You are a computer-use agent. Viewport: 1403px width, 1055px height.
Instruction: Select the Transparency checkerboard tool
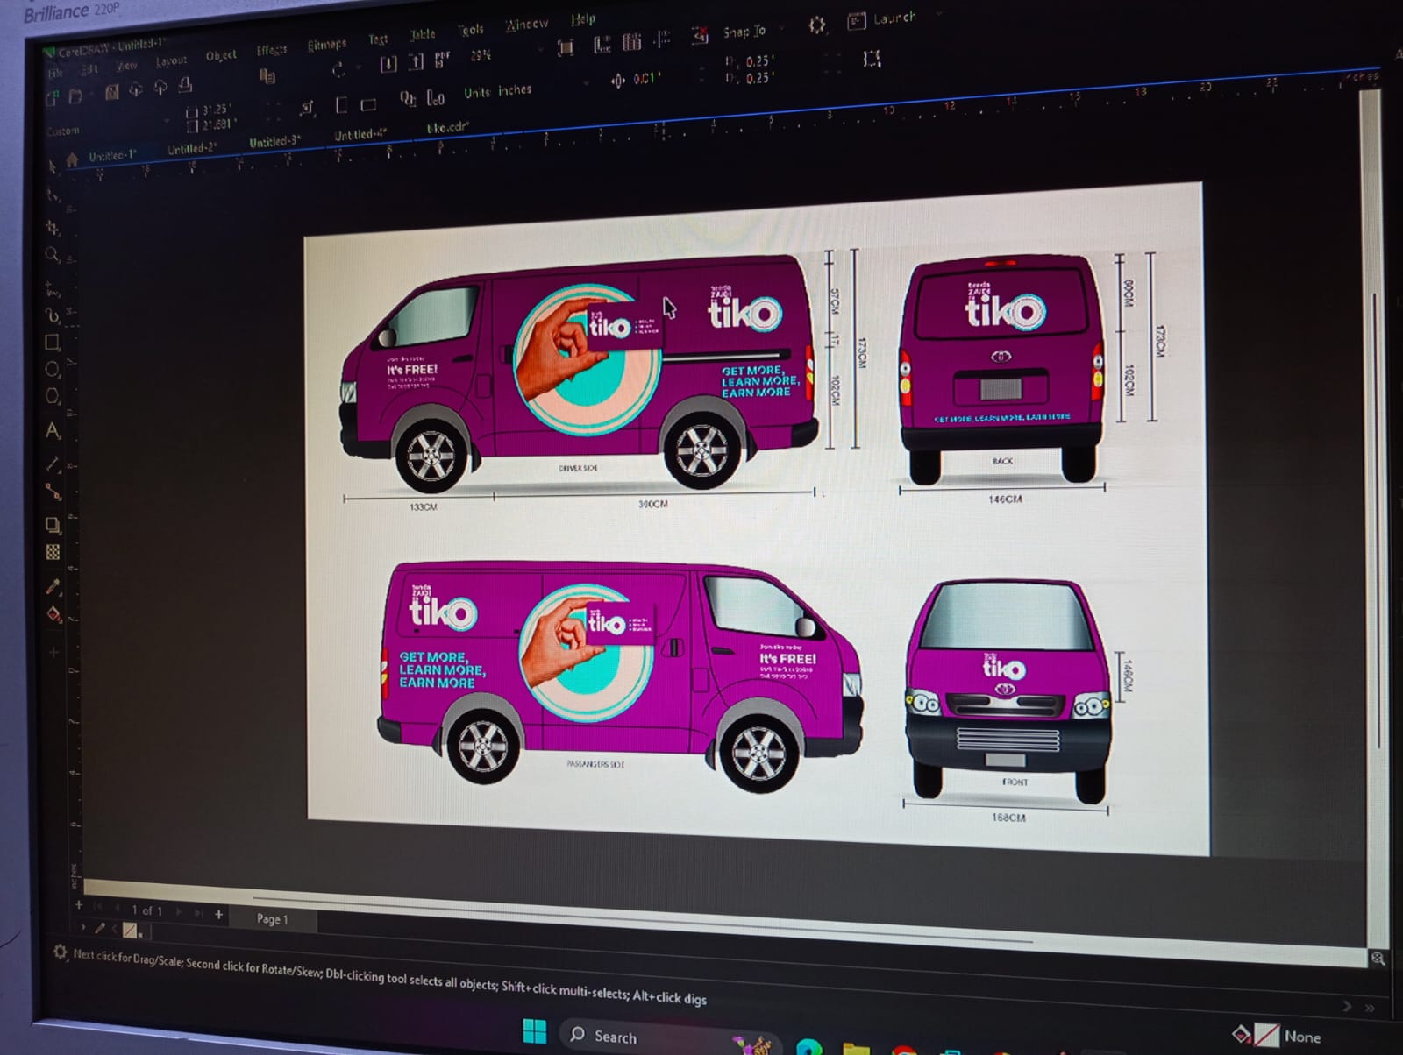pyautogui.click(x=53, y=552)
